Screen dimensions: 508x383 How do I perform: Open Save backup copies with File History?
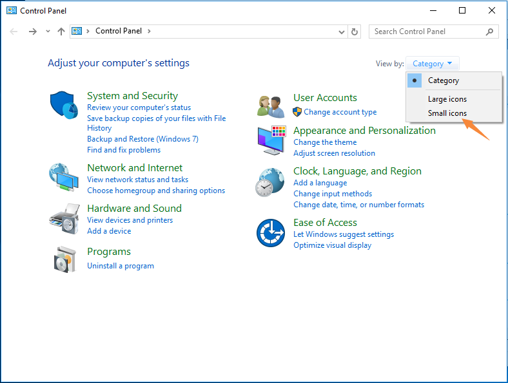157,123
